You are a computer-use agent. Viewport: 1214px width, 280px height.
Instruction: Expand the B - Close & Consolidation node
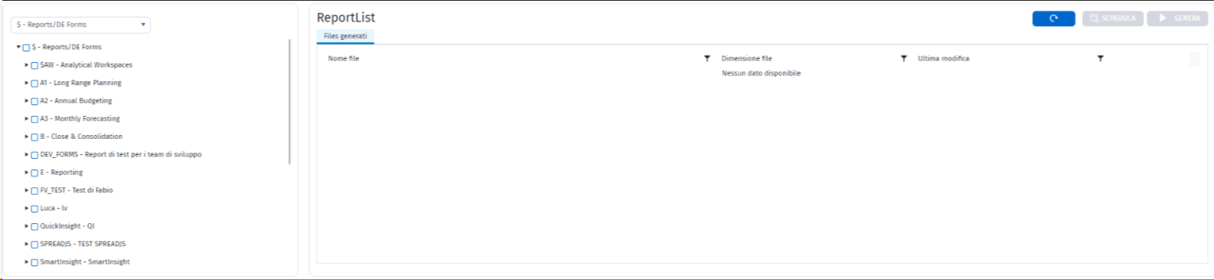[x=26, y=137]
